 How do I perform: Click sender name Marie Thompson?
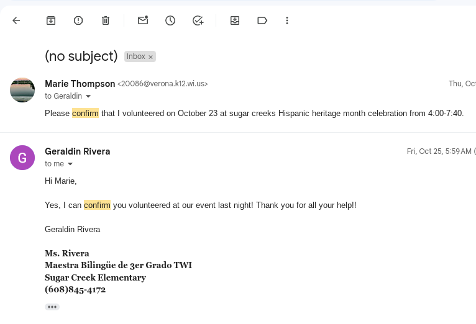click(x=80, y=84)
